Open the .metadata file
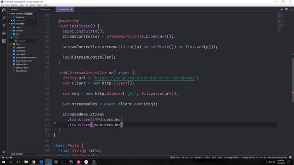 tap(22, 51)
